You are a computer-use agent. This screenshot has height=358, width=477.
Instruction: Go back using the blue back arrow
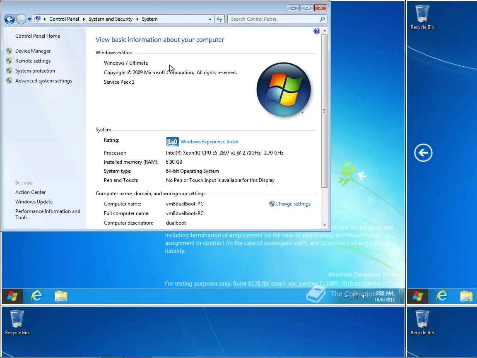(10, 19)
